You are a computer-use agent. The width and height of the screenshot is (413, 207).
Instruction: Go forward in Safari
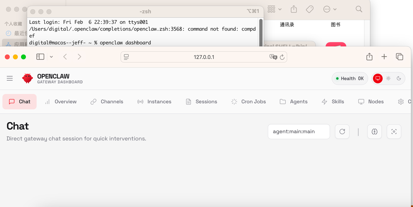pyautogui.click(x=79, y=57)
